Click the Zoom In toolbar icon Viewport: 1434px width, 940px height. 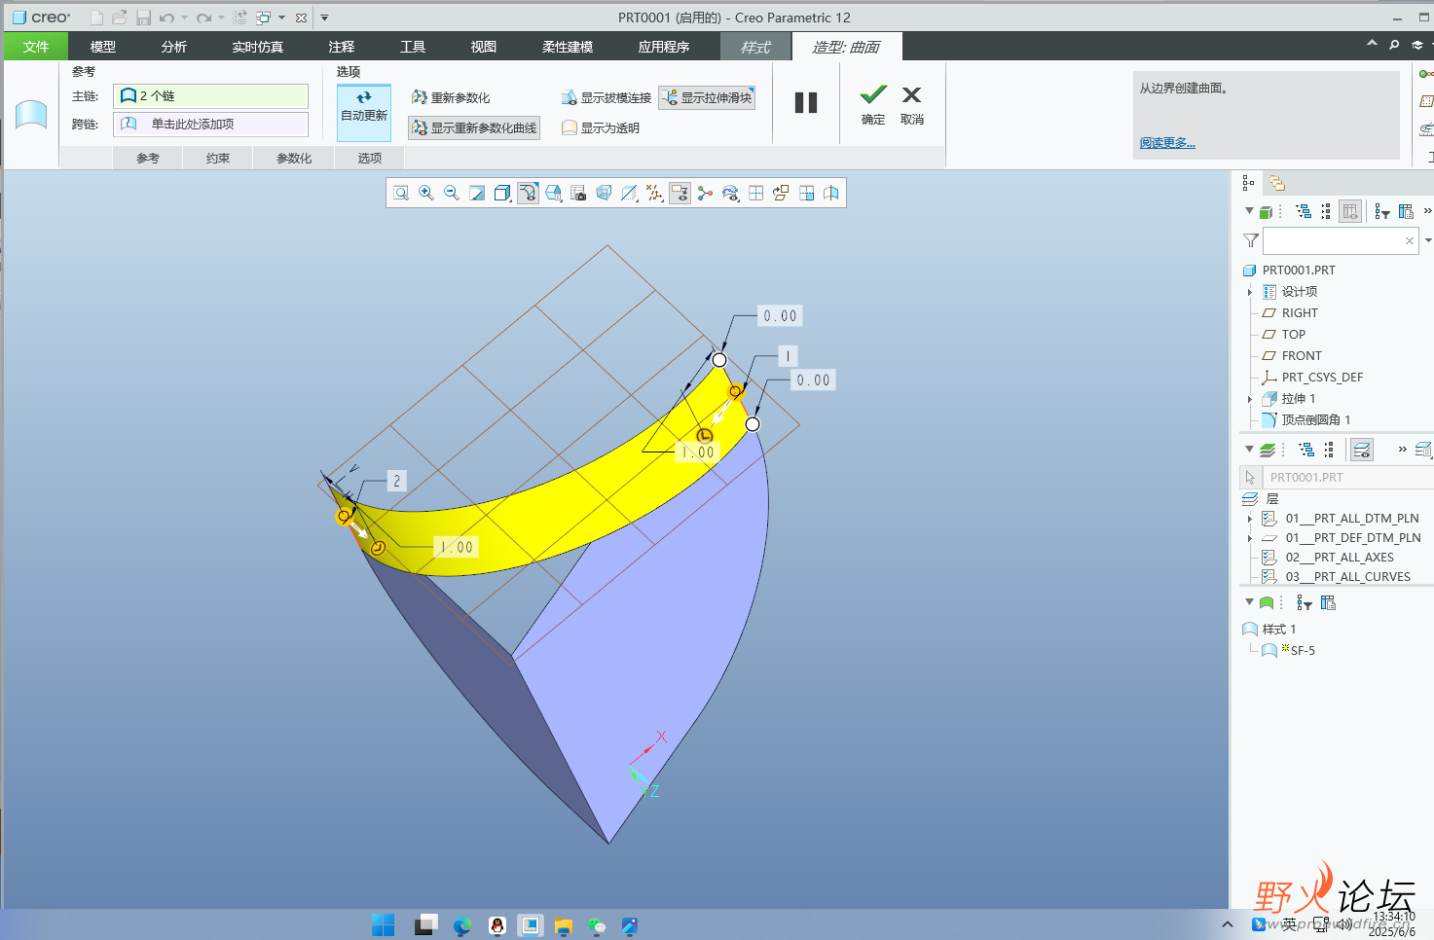pos(426,193)
